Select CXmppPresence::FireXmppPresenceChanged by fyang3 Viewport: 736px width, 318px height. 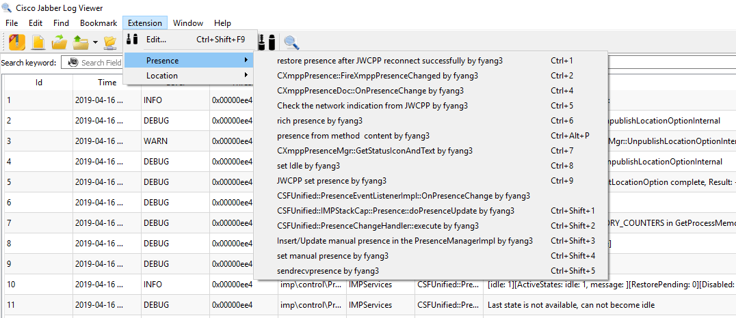(x=430, y=75)
